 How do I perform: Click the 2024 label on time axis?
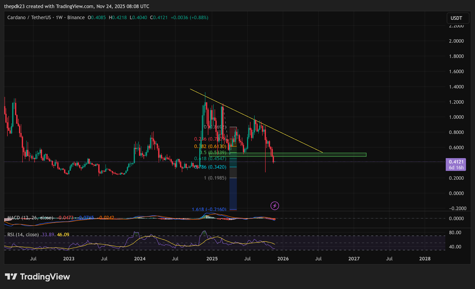click(140, 259)
